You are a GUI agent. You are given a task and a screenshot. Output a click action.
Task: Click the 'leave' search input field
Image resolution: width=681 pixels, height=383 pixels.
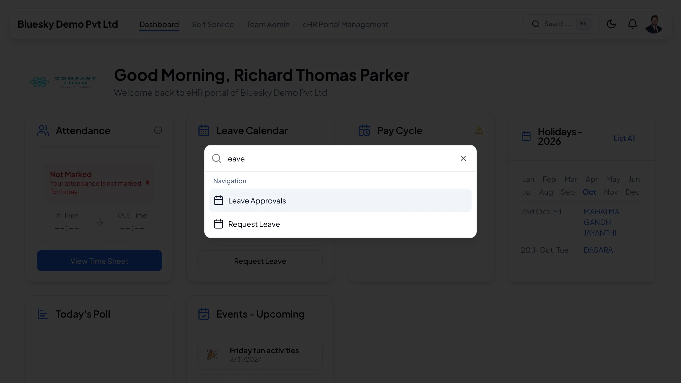(340, 159)
